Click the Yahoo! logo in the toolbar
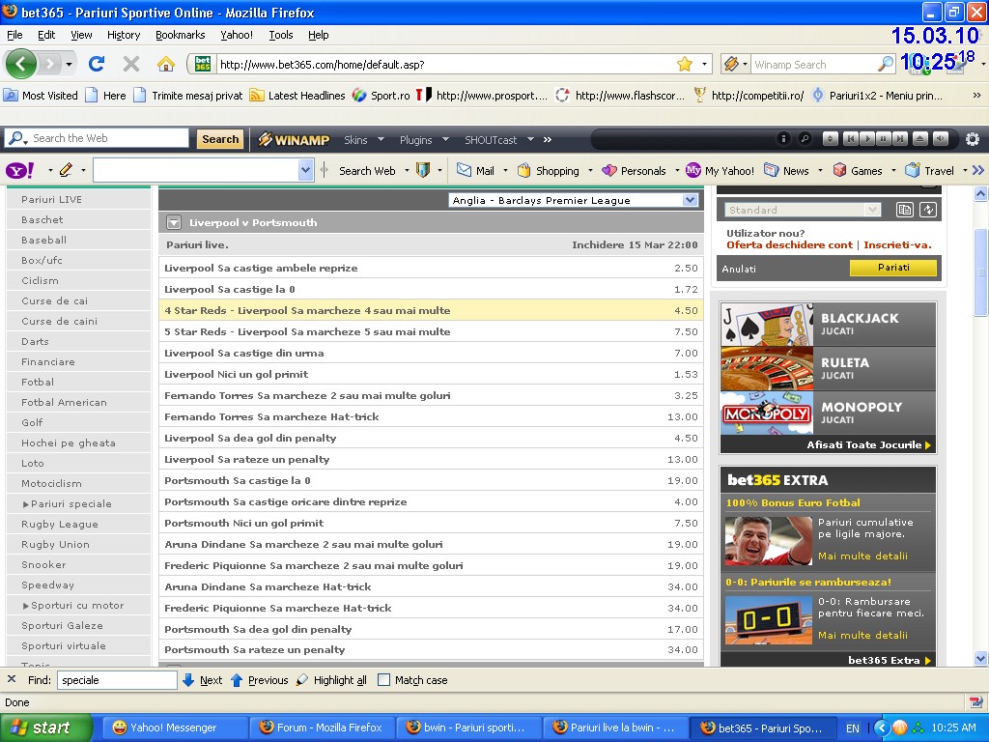Image resolution: width=989 pixels, height=742 pixels. pos(20,170)
